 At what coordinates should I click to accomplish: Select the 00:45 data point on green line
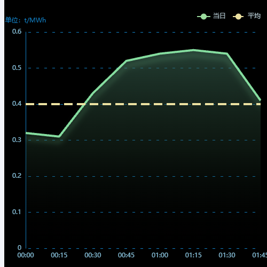[126, 61]
